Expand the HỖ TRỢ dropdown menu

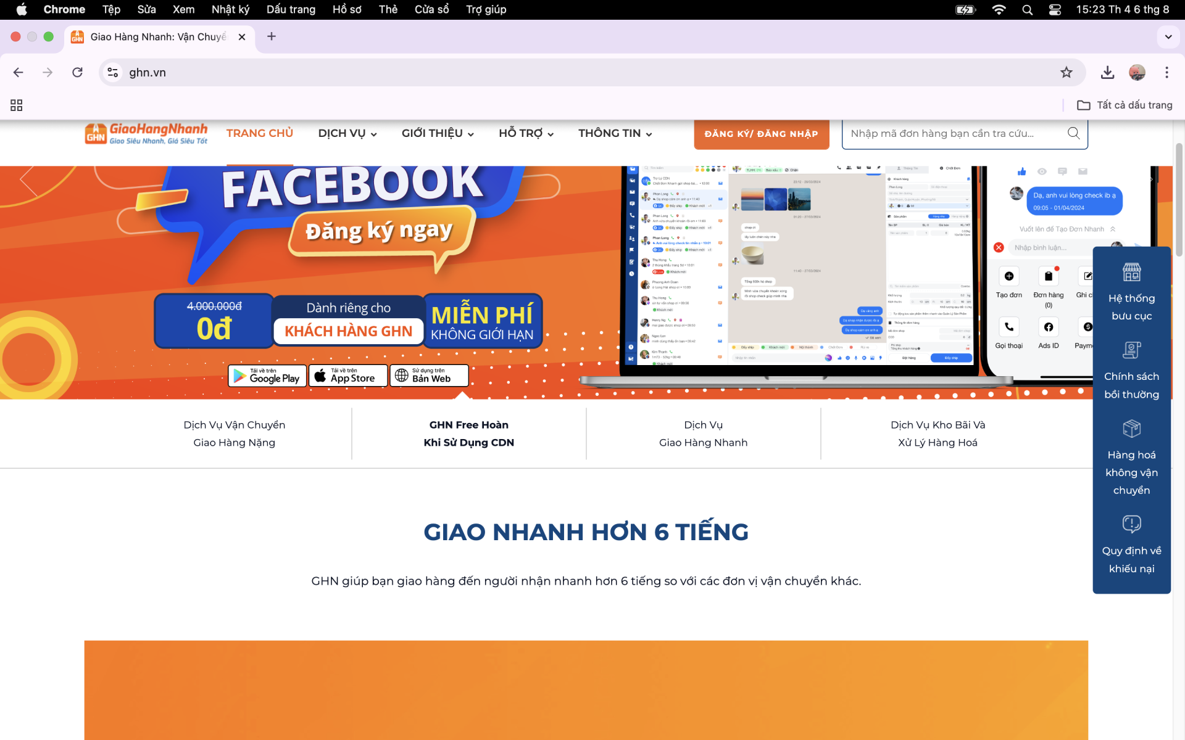[x=526, y=133]
